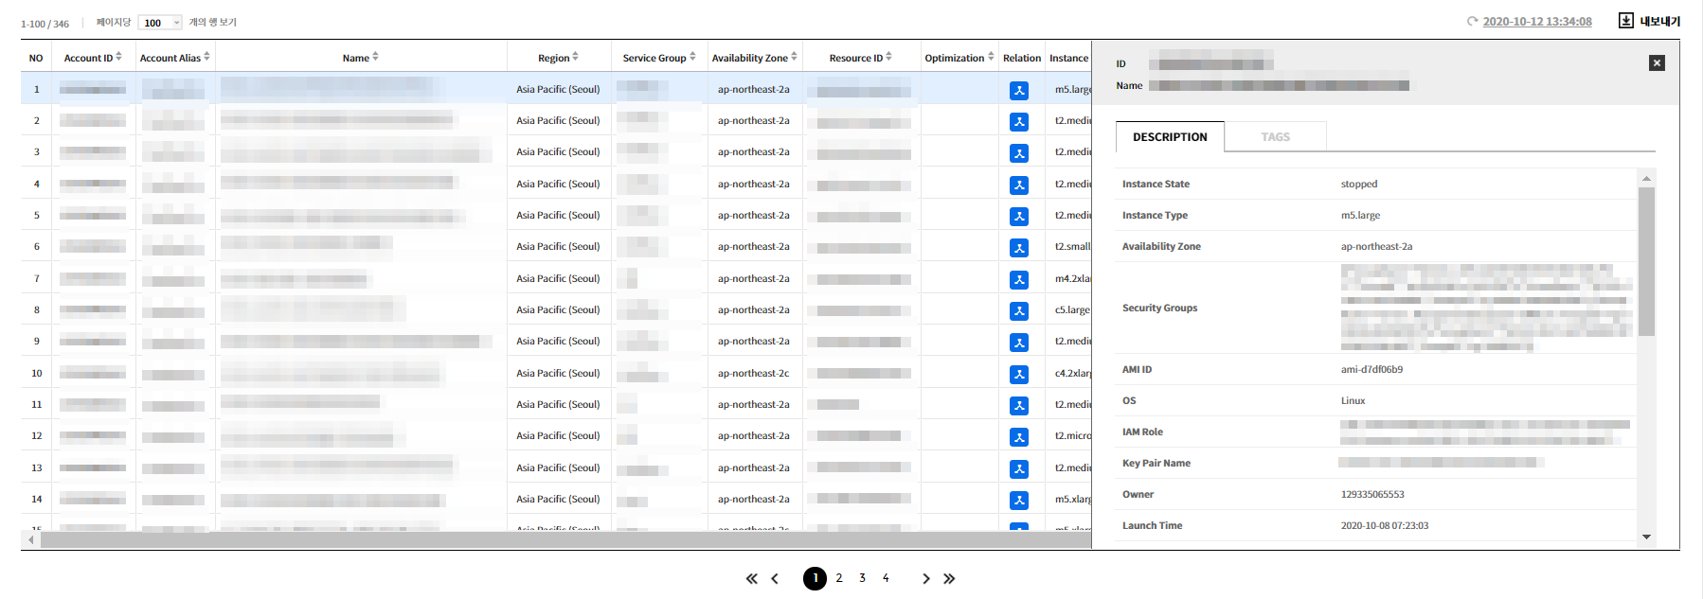The image size is (1703, 599).
Task: Sort the table by Region column
Action: (x=558, y=58)
